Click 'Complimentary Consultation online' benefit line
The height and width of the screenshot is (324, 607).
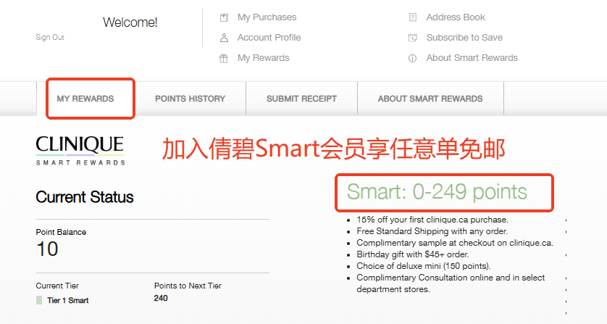[451, 283]
